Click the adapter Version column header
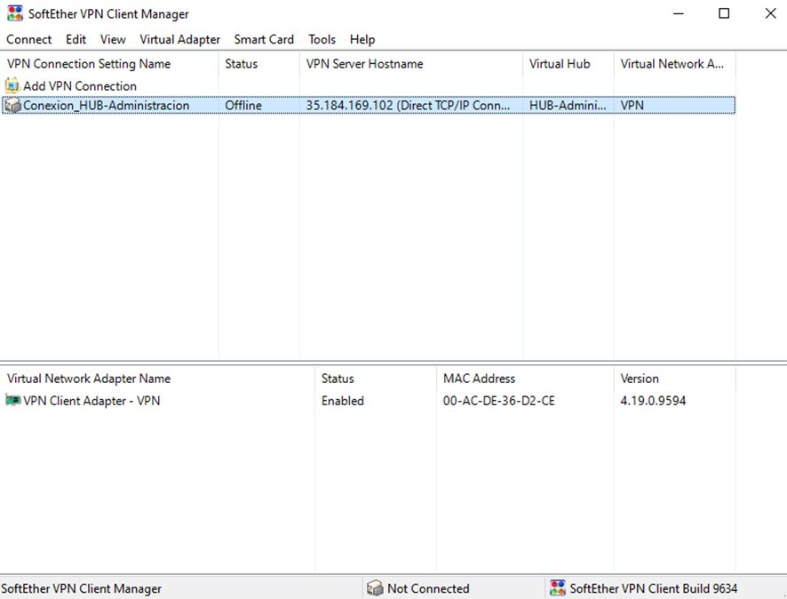The height and width of the screenshot is (599, 787). coord(640,379)
